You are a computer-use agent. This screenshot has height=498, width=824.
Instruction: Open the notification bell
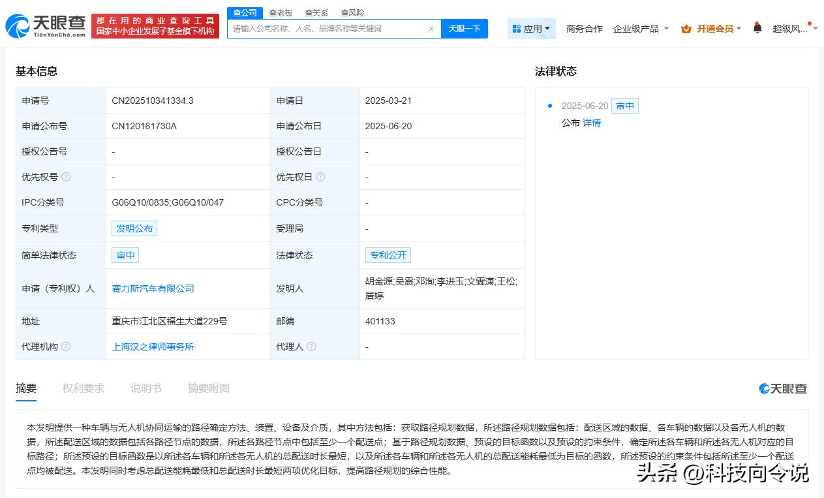pyautogui.click(x=757, y=28)
